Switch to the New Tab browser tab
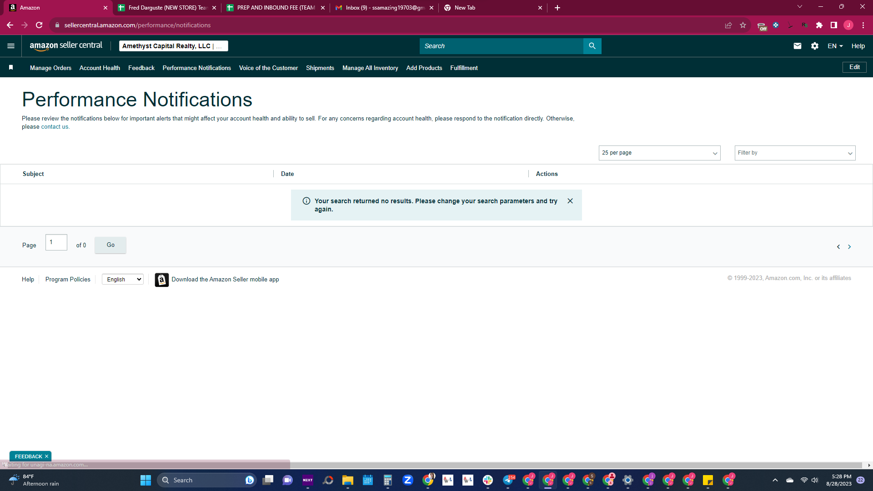Image resolution: width=873 pixels, height=491 pixels. click(x=493, y=8)
